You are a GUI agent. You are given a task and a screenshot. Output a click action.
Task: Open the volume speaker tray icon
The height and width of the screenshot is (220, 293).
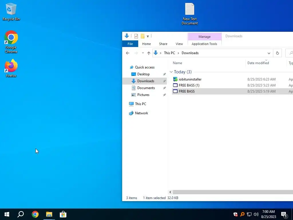[256, 214]
